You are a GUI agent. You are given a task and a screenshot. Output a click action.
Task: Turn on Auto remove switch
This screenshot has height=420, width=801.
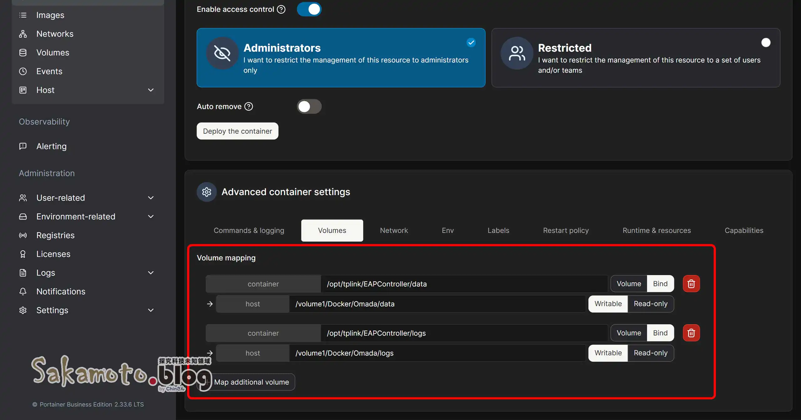point(309,107)
